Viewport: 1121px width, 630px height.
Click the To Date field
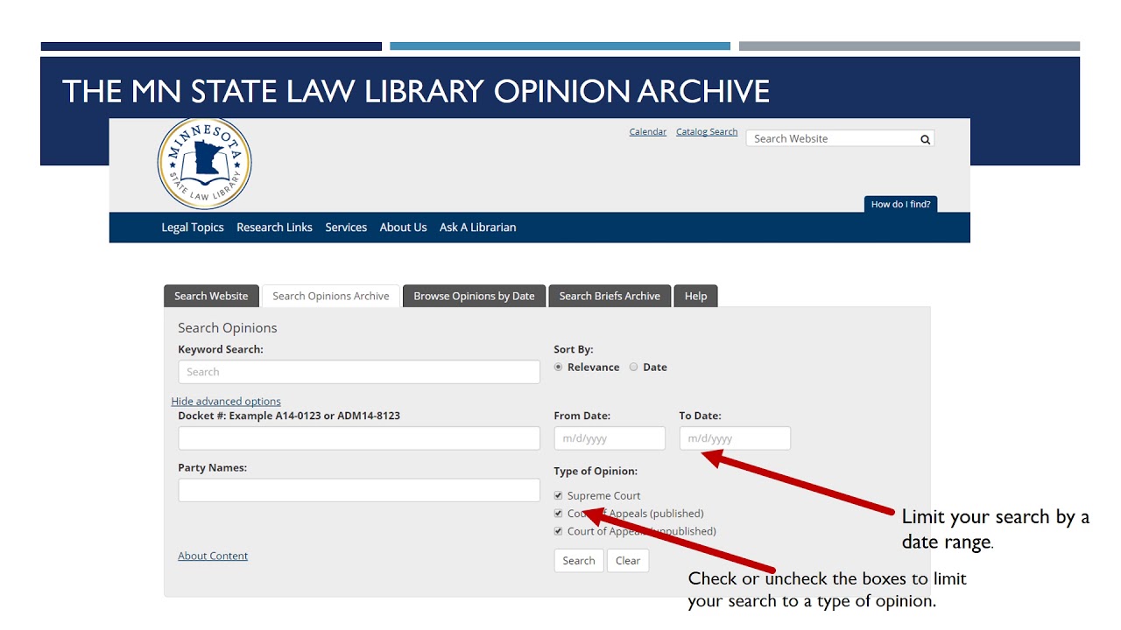pos(735,438)
